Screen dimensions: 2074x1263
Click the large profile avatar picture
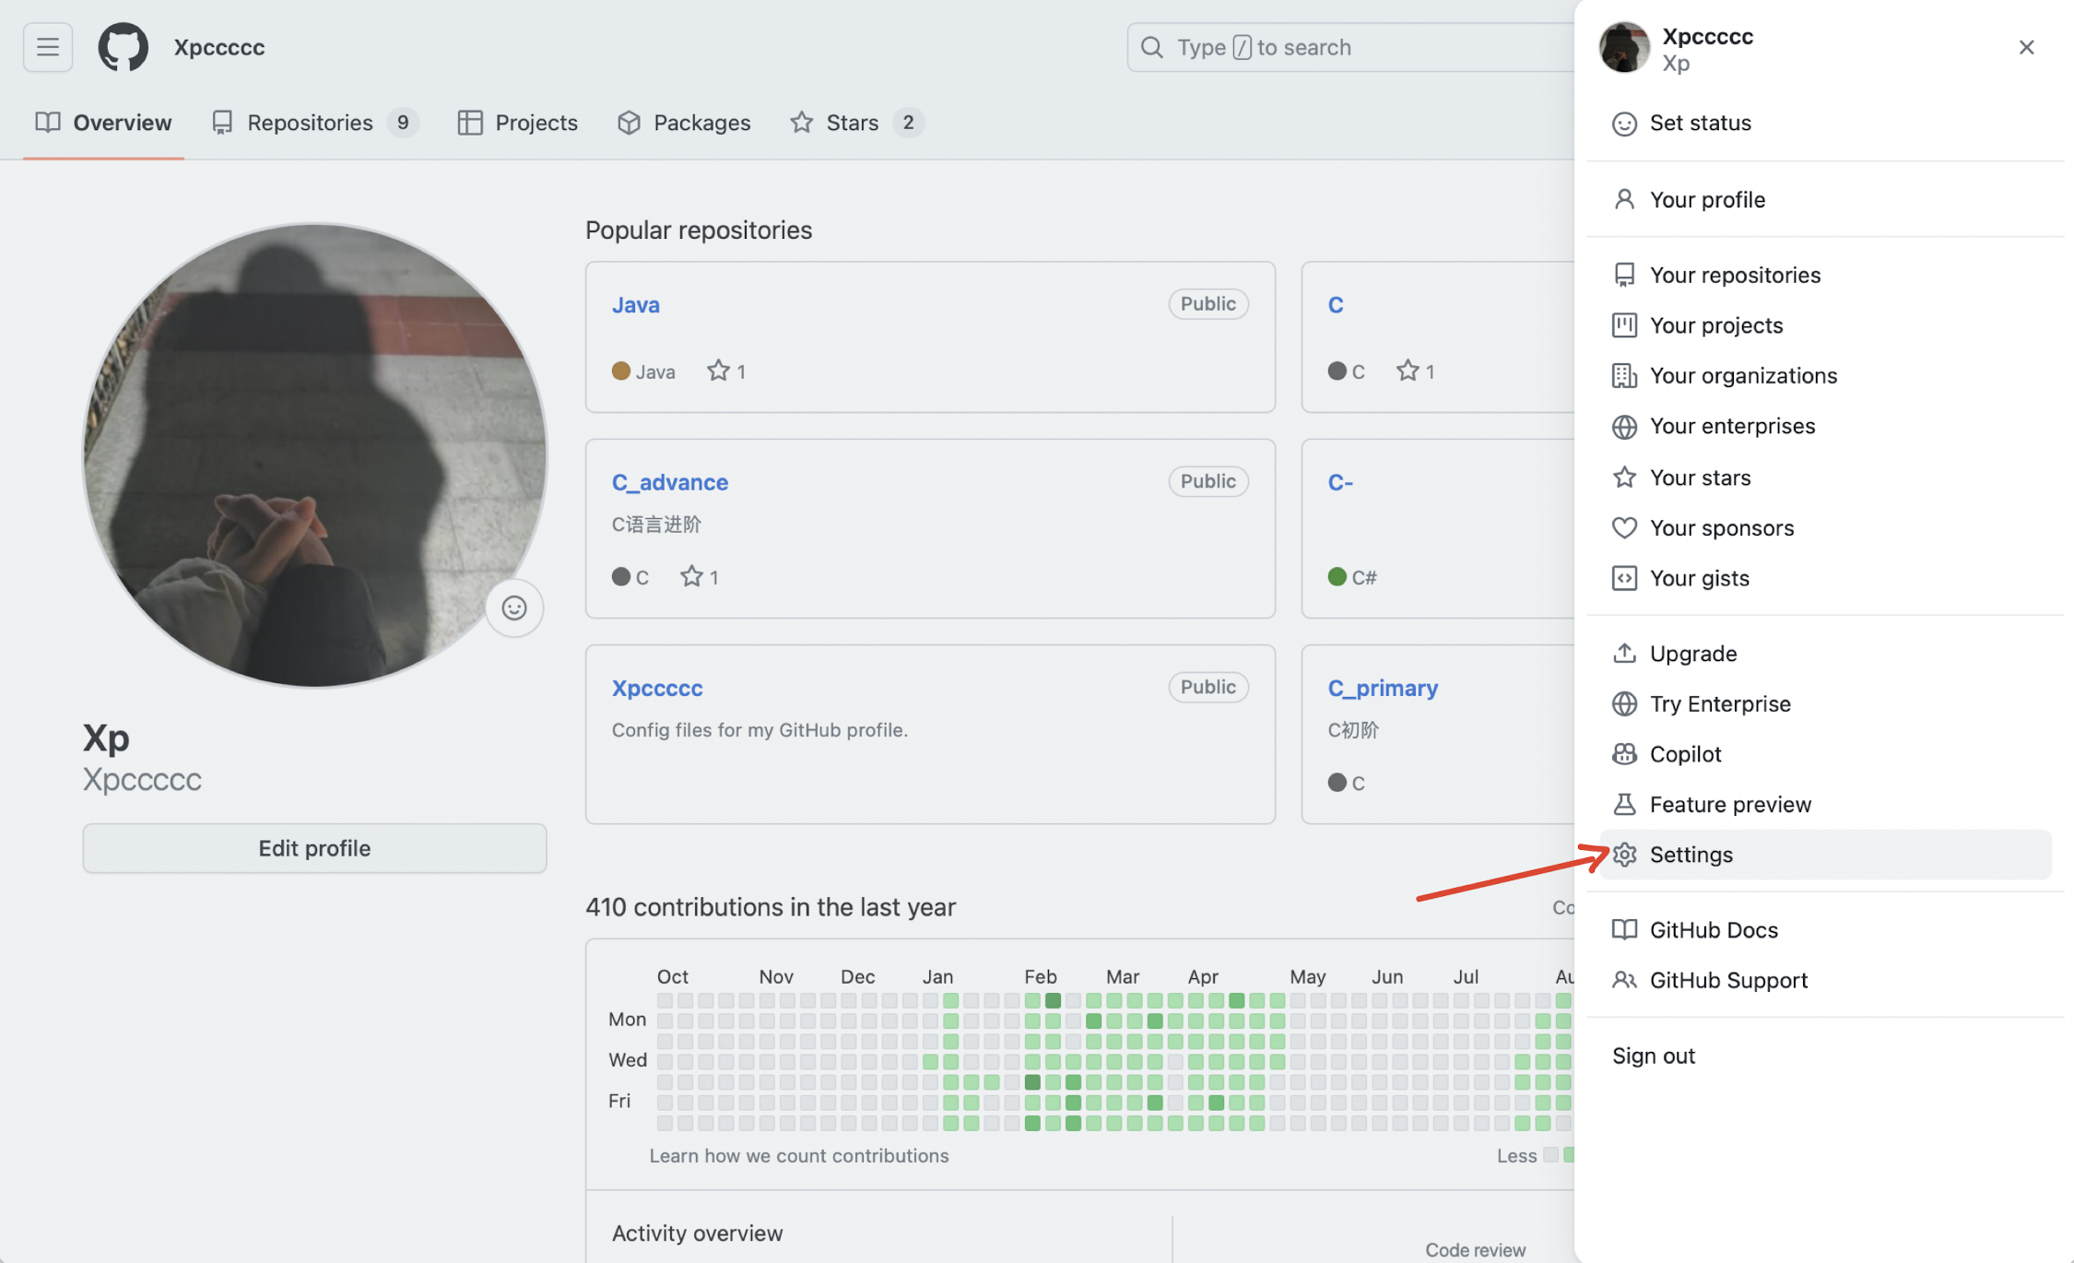(314, 455)
